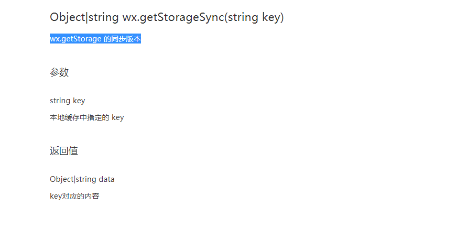Image resolution: width=467 pixels, height=250 pixels.
Task: Click the "string key" parameter line
Action: pos(67,101)
